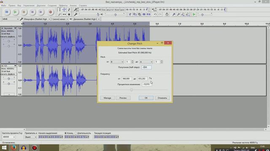Click the Pause transport button
The width and height of the screenshot is (270, 151).
[x=7, y=12]
